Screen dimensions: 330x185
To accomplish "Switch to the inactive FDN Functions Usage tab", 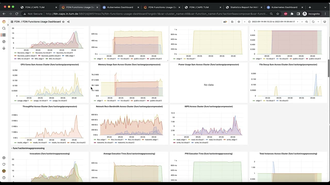I will point(162,7).
